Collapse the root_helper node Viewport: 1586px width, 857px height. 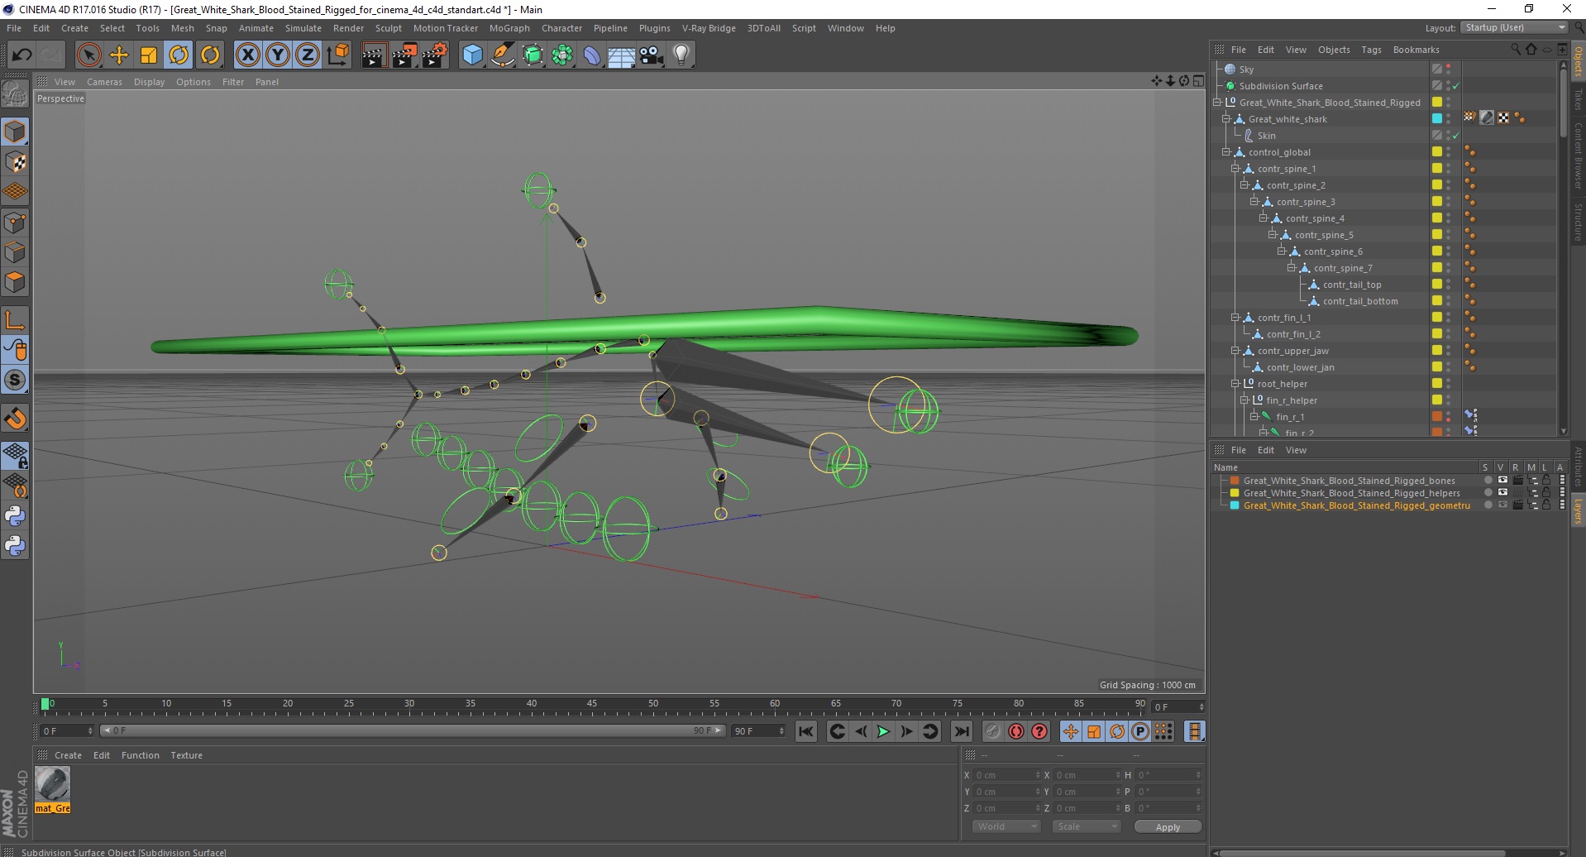(1235, 384)
